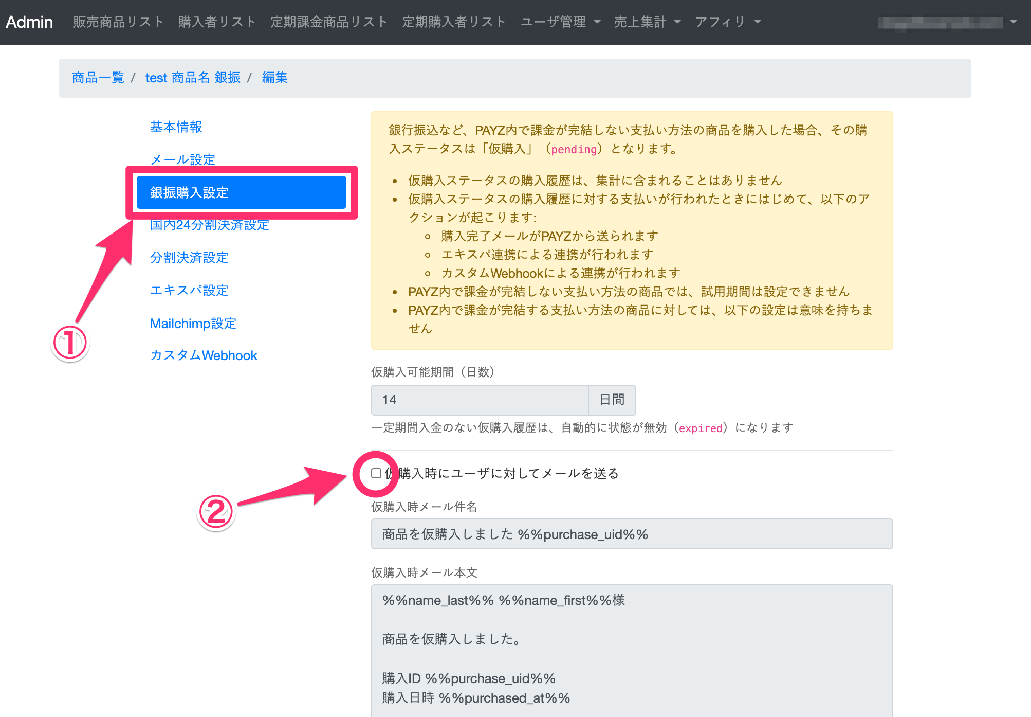Select 基本情報 in the sidebar

[176, 127]
